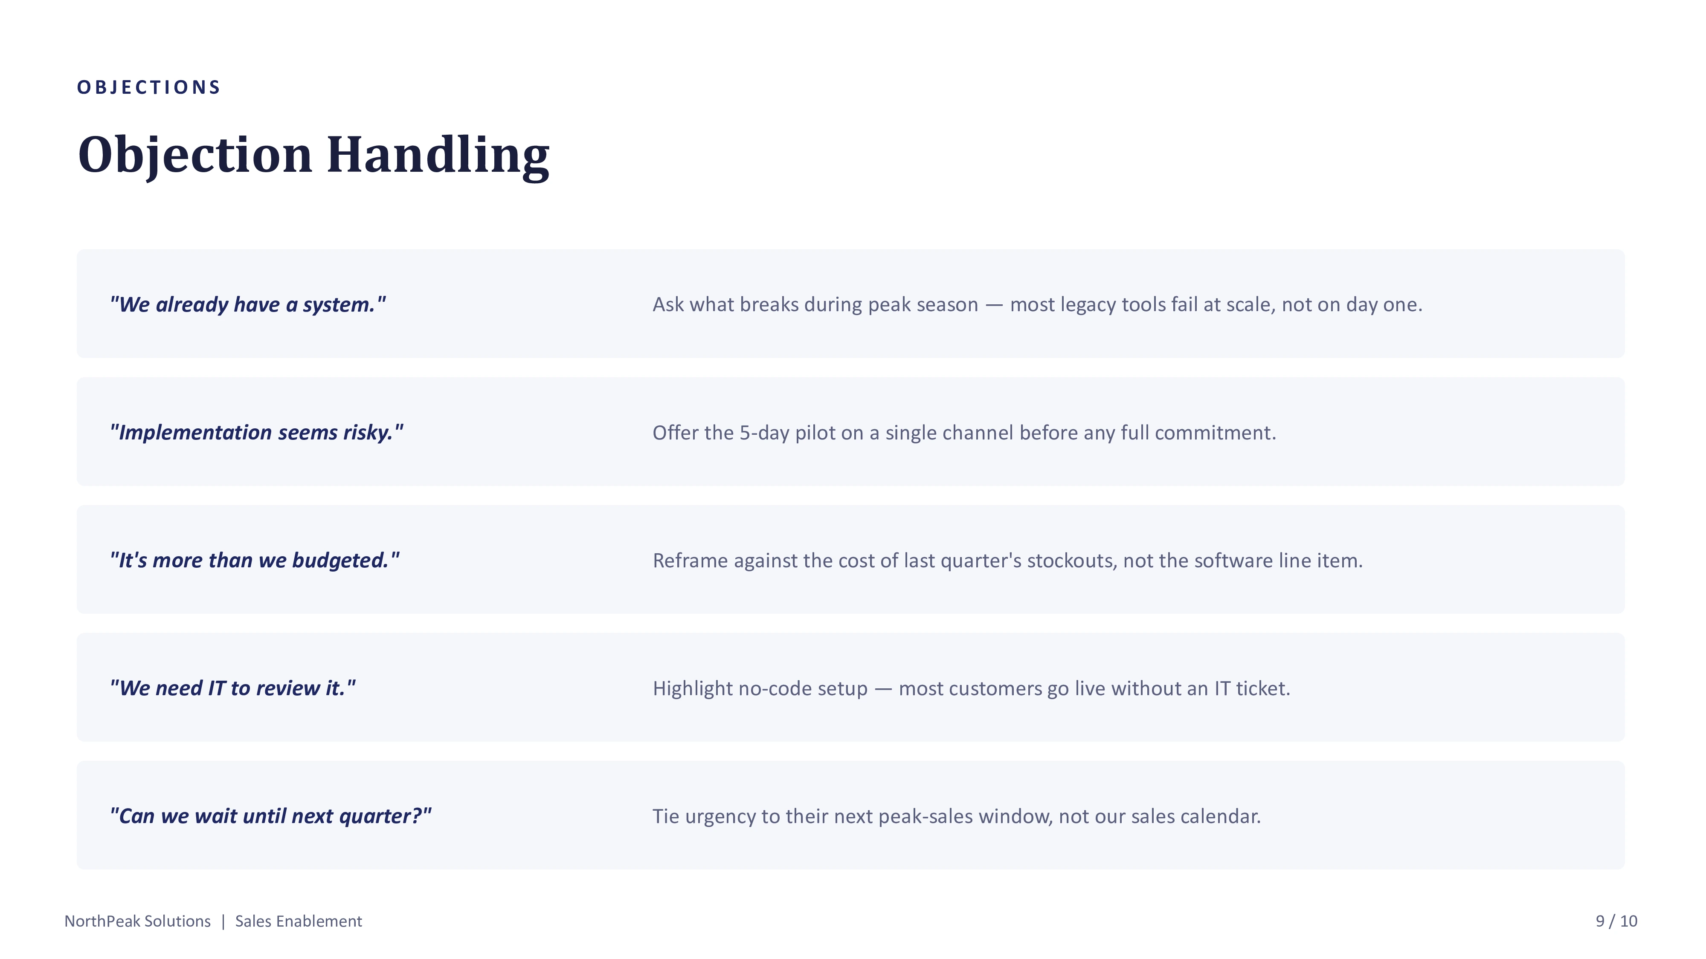Select the peak-sales window urgency response
Screen dimensions: 1706x959
pos(956,816)
